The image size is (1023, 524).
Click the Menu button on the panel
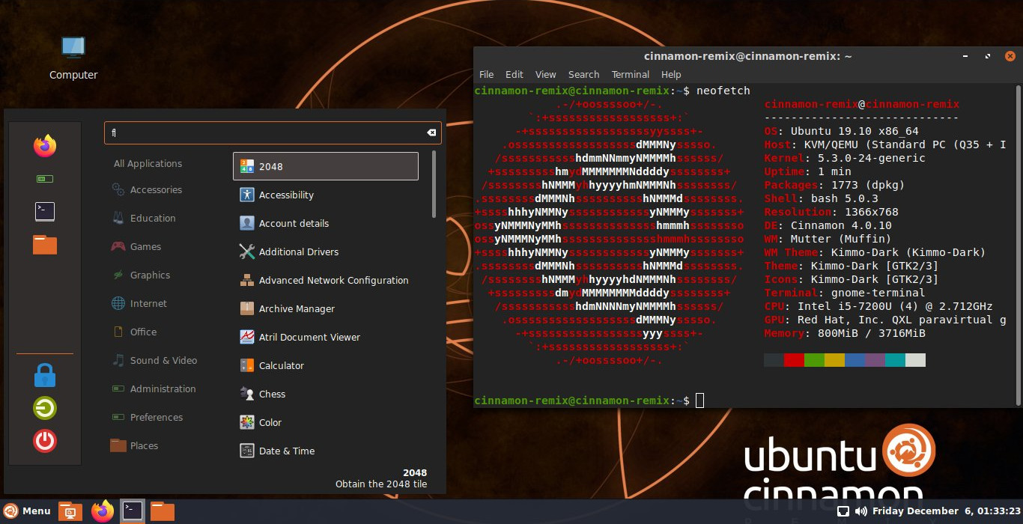click(28, 511)
